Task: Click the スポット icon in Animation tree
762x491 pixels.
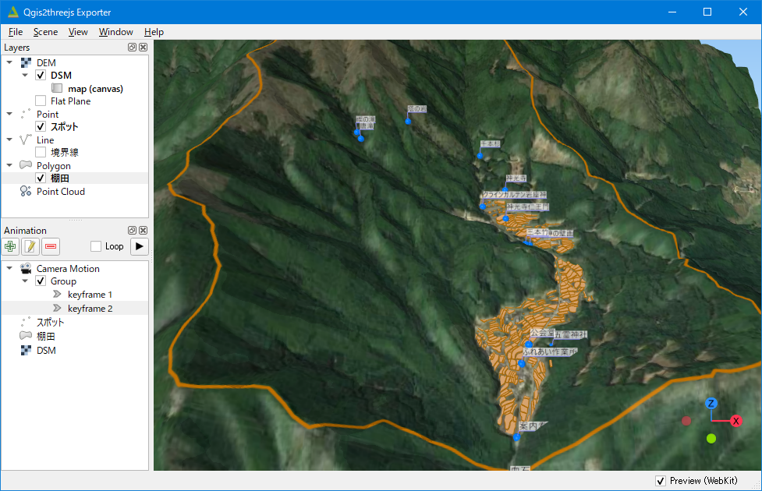Action: 26,322
